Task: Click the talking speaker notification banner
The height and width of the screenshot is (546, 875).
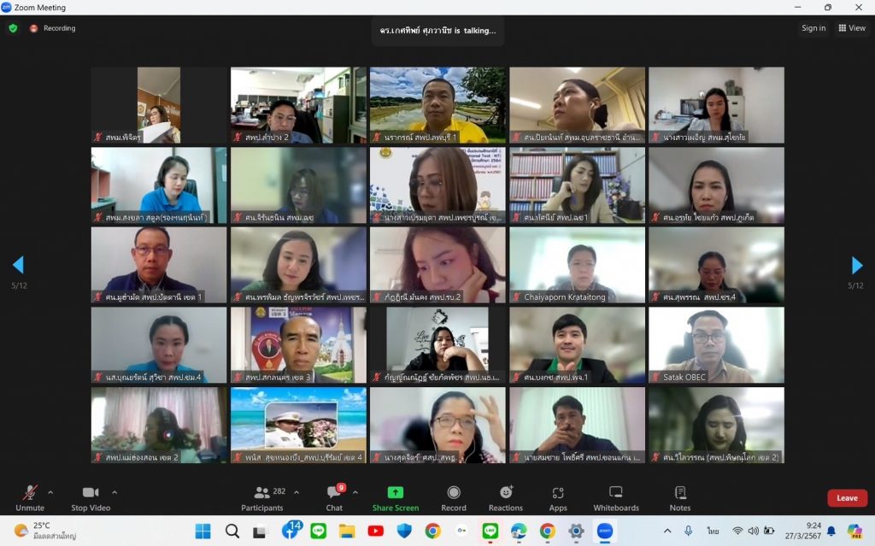Action: pyautogui.click(x=438, y=31)
